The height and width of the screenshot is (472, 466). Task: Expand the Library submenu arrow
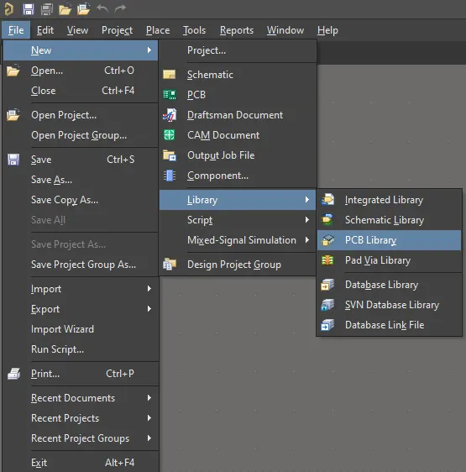(307, 200)
